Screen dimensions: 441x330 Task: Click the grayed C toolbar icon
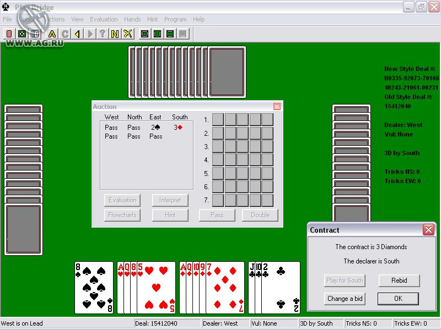[x=64, y=34]
